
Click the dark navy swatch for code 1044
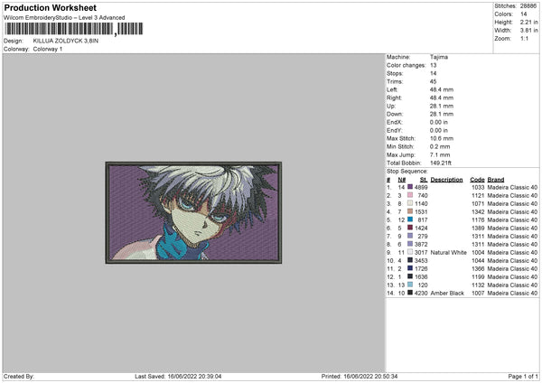(410, 260)
